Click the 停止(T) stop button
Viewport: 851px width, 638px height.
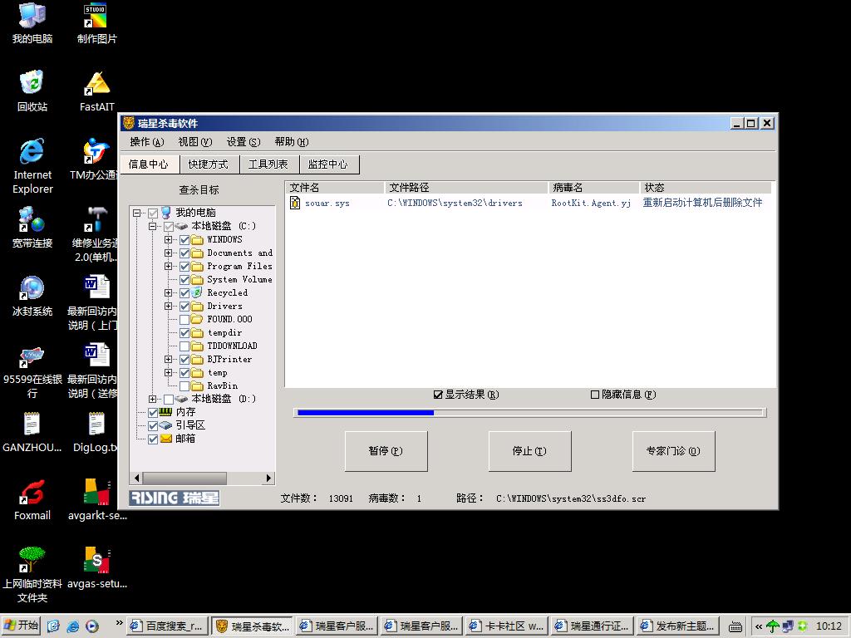pyautogui.click(x=529, y=451)
